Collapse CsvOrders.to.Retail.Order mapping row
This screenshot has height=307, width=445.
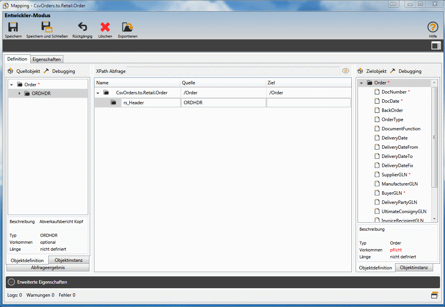(98, 93)
